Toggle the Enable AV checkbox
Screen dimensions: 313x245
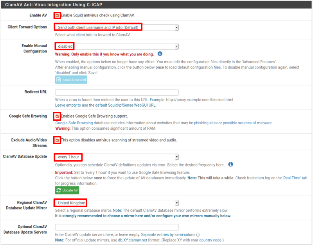pos(57,15)
